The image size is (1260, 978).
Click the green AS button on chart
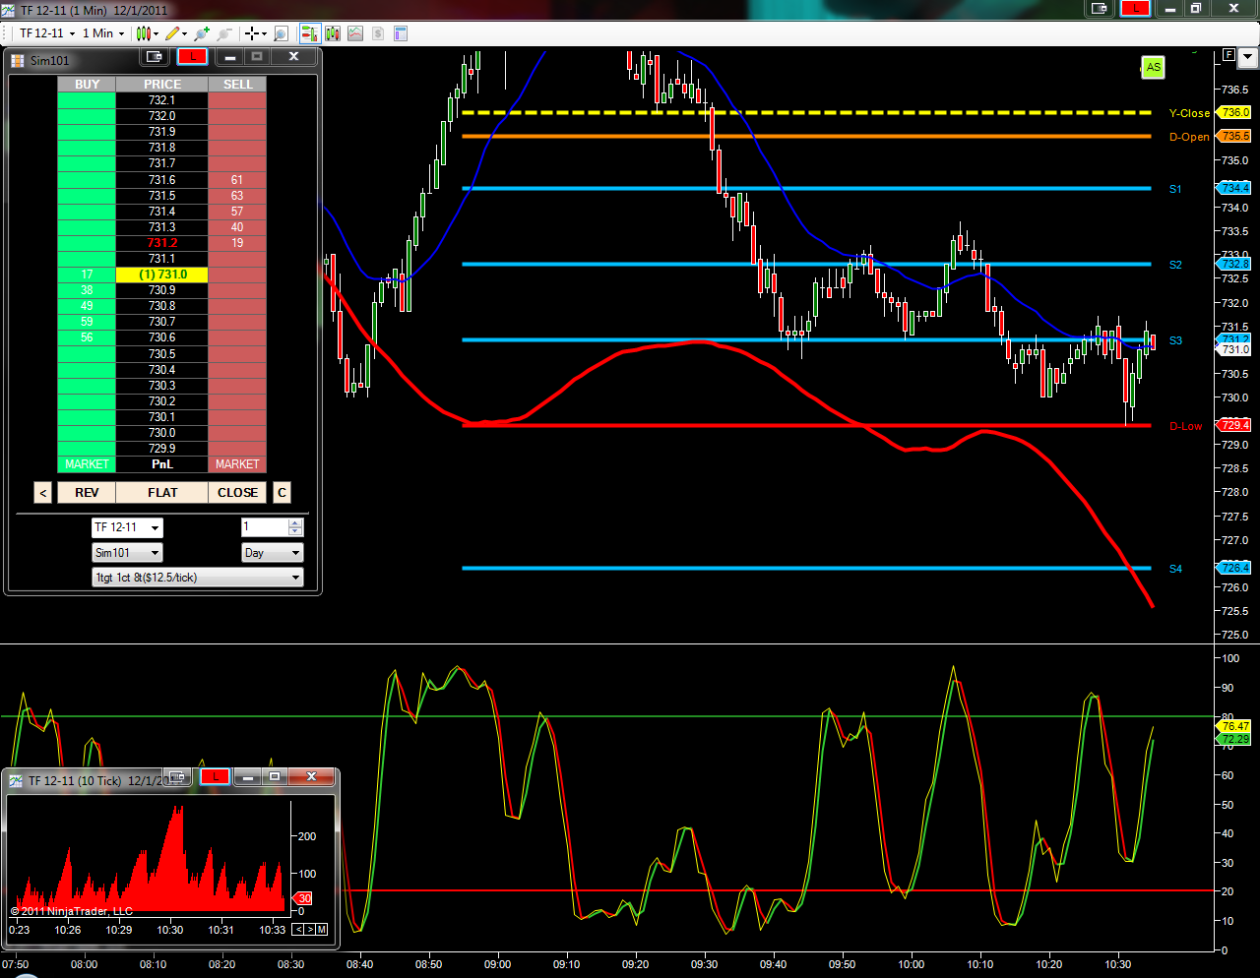(1153, 68)
